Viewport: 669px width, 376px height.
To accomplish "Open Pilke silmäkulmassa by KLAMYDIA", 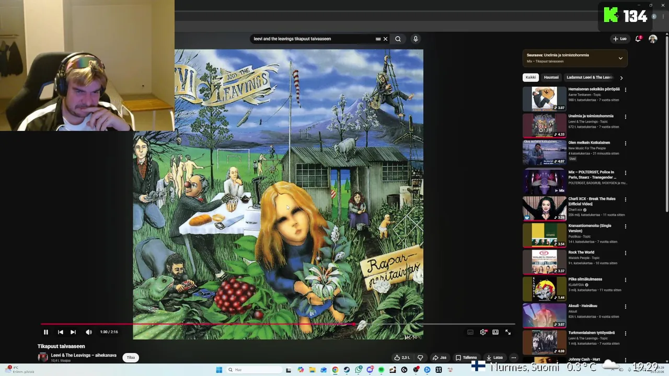I will coord(544,289).
